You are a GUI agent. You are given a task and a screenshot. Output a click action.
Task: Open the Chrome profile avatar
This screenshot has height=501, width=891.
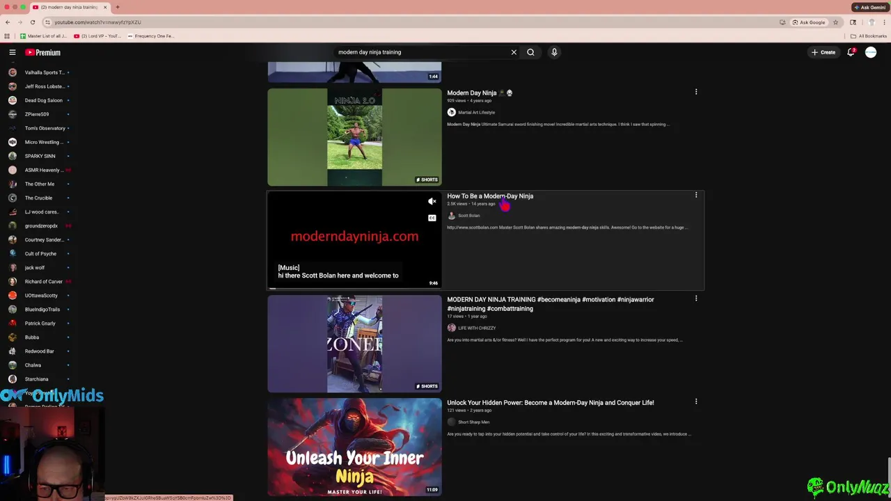tap(871, 22)
